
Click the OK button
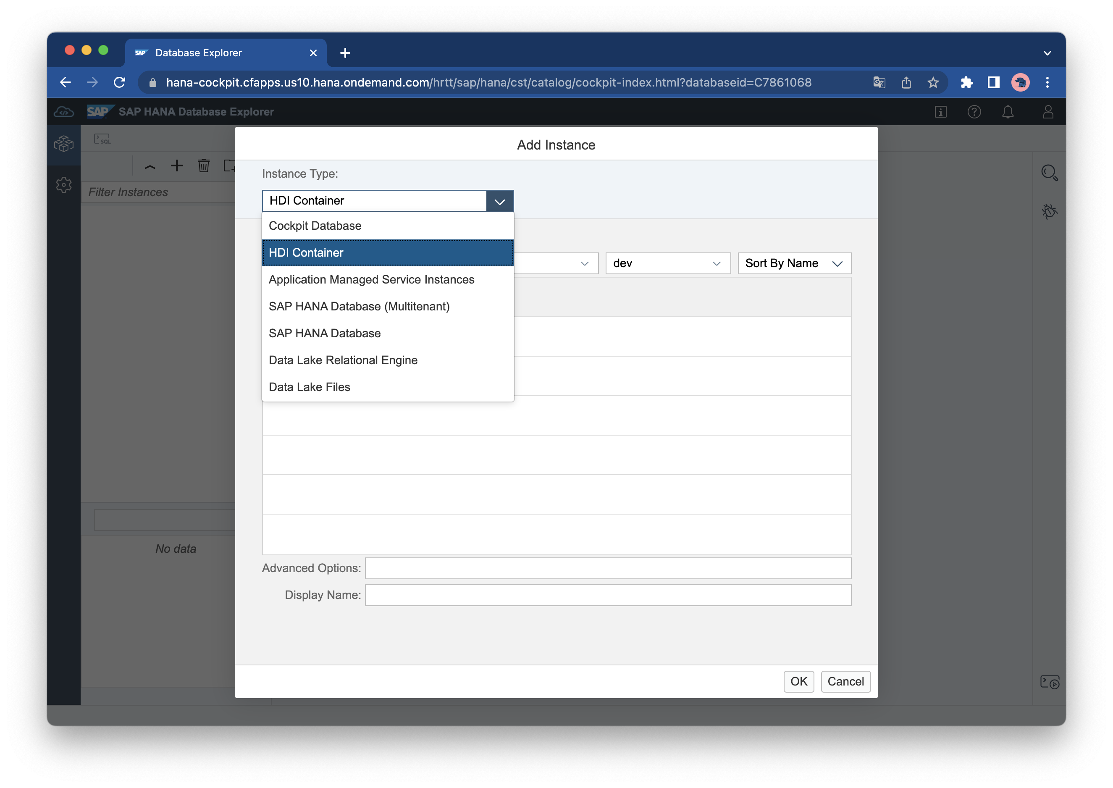(x=798, y=681)
